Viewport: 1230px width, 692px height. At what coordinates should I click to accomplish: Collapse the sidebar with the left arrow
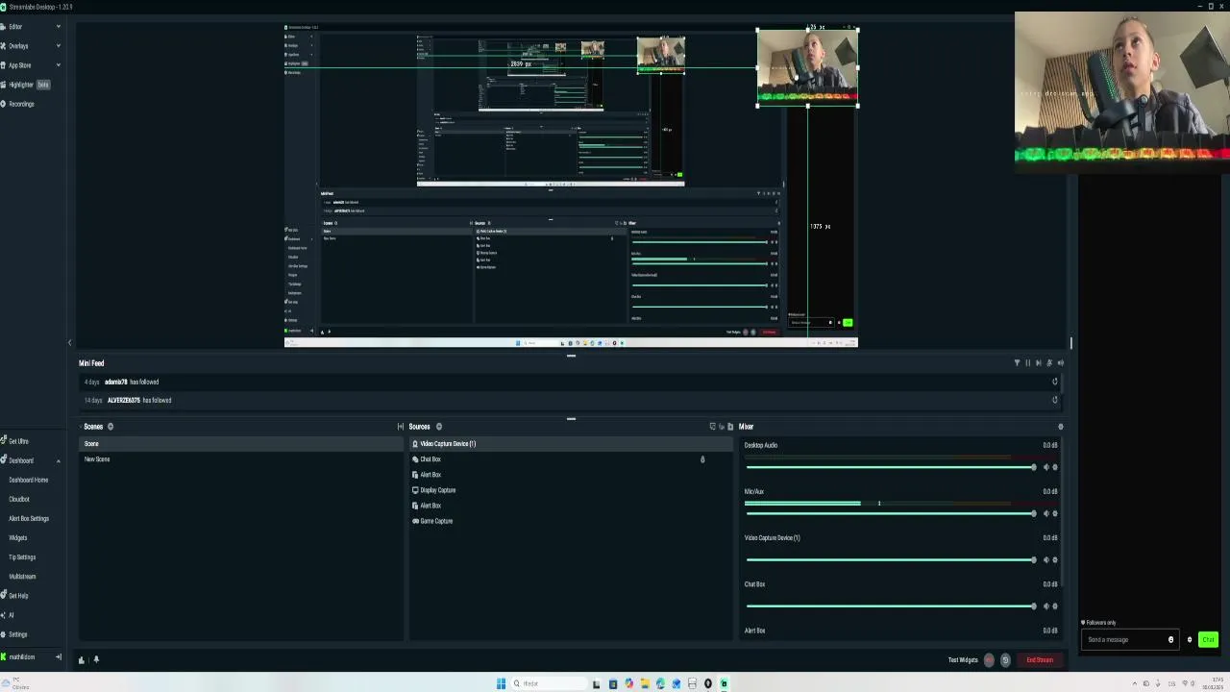point(69,343)
